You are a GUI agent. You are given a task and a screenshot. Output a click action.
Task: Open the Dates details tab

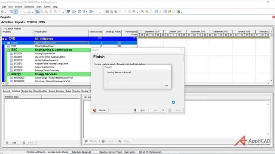69,91
